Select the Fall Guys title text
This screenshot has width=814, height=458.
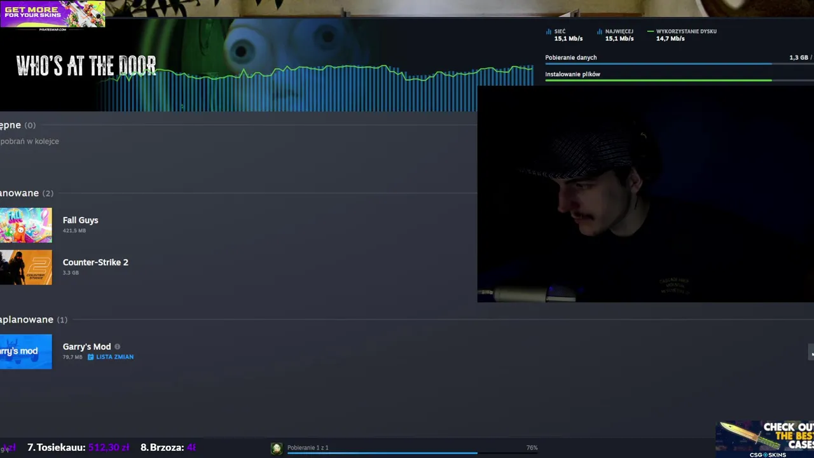coord(80,220)
